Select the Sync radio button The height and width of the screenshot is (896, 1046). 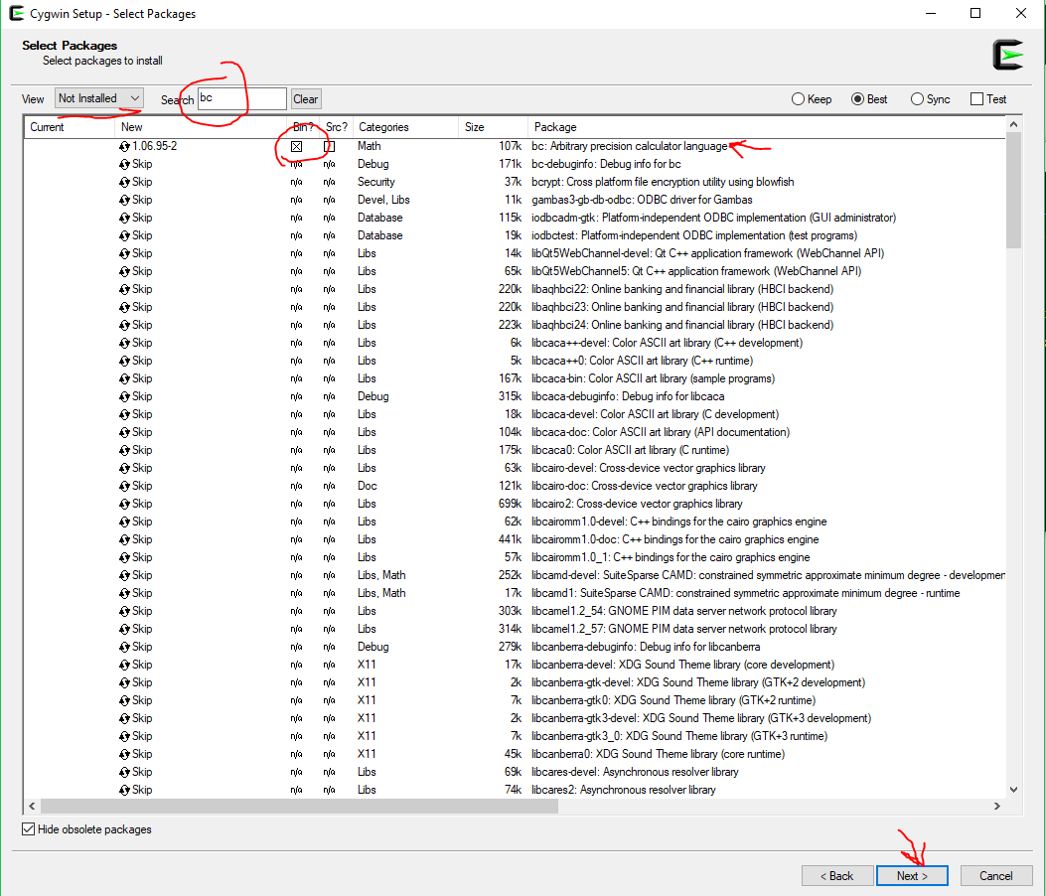coord(930,99)
